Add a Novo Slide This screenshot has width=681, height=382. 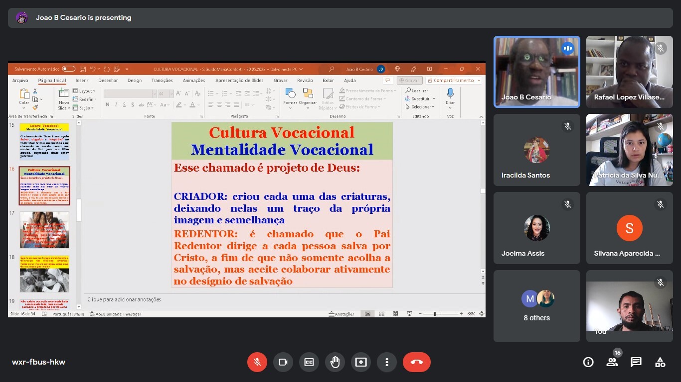64,99
